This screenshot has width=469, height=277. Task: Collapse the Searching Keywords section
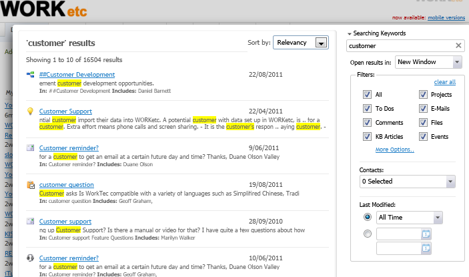350,33
